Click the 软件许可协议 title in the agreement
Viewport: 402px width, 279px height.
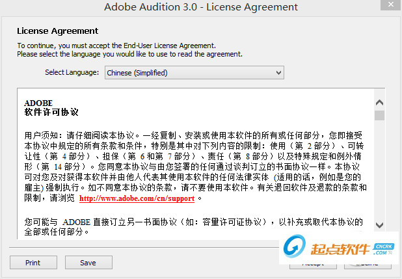coord(51,112)
